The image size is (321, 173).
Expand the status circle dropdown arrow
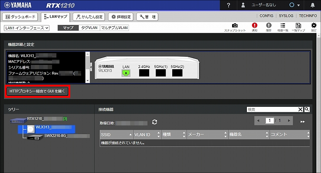click(298, 5)
